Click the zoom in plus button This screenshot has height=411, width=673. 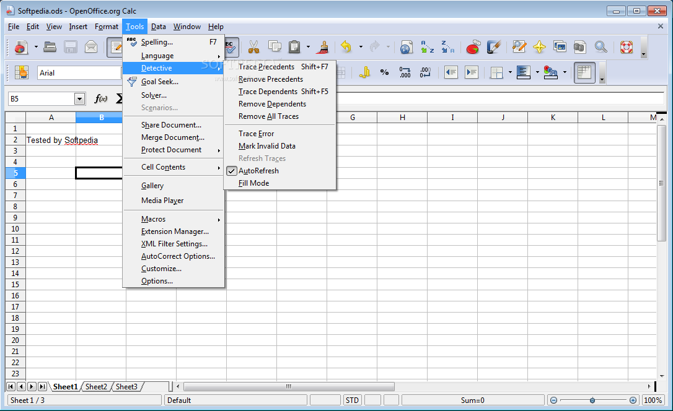[633, 400]
